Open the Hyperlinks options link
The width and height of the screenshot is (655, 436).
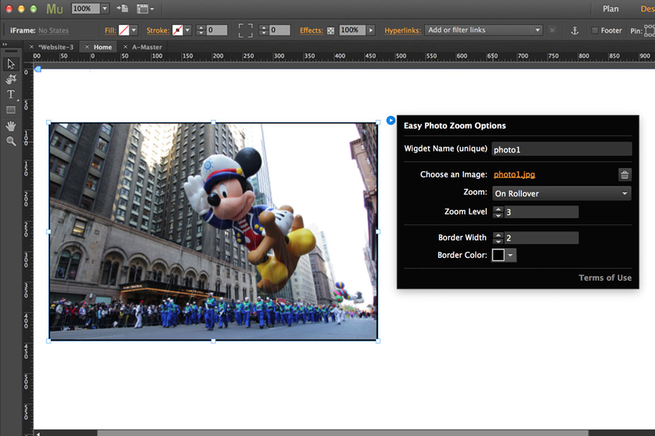(x=403, y=31)
